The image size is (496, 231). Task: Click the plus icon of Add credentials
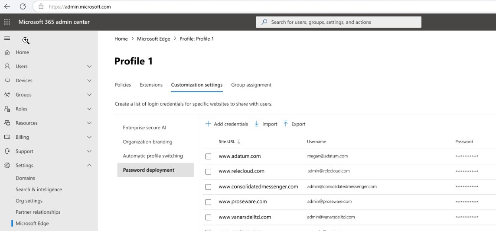(x=208, y=124)
